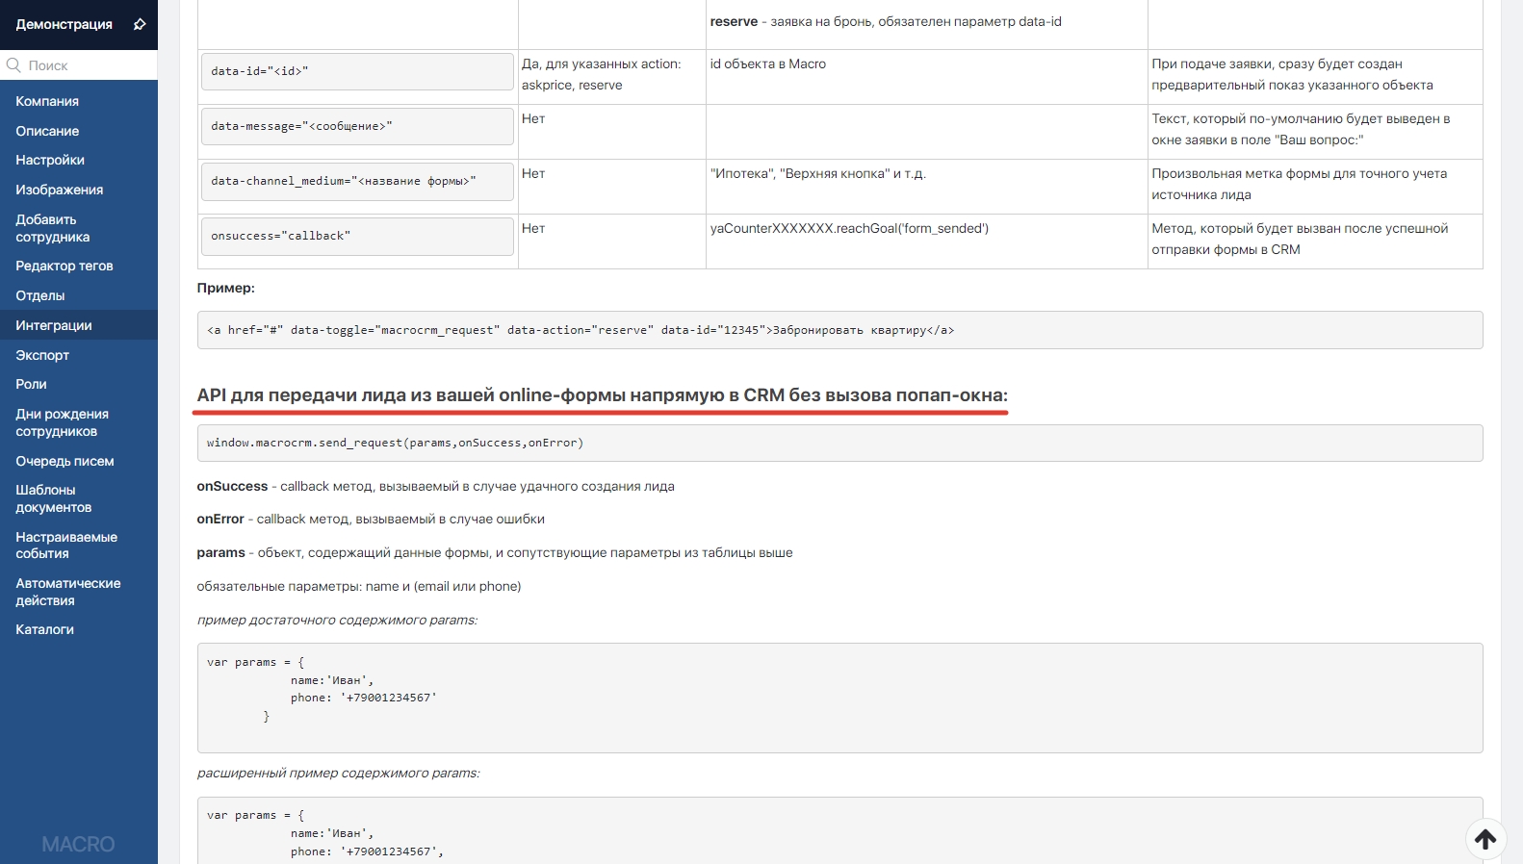
Task: Open the Компания menu section
Action: point(47,101)
